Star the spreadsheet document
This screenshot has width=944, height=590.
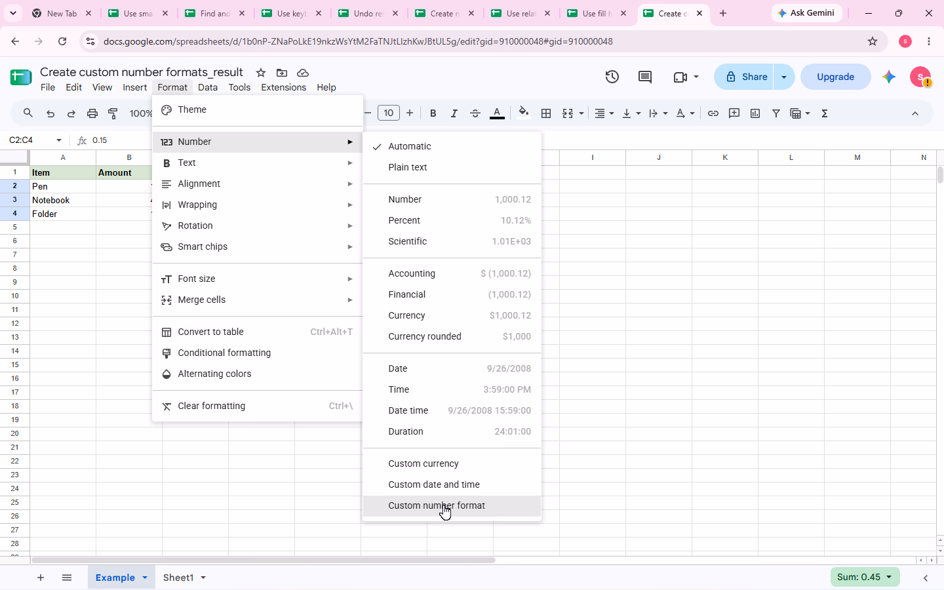(x=260, y=73)
